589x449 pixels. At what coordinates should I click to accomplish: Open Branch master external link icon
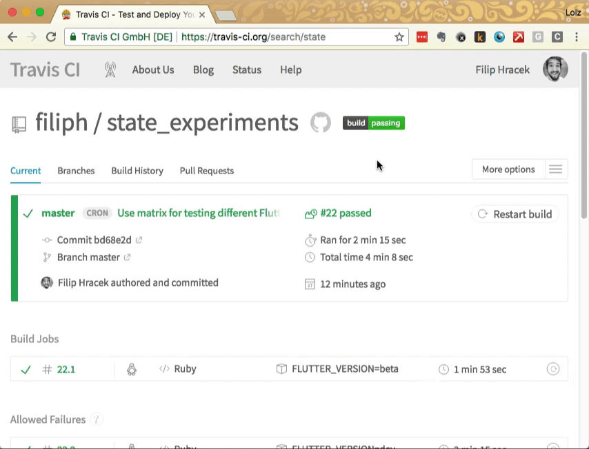click(x=128, y=257)
